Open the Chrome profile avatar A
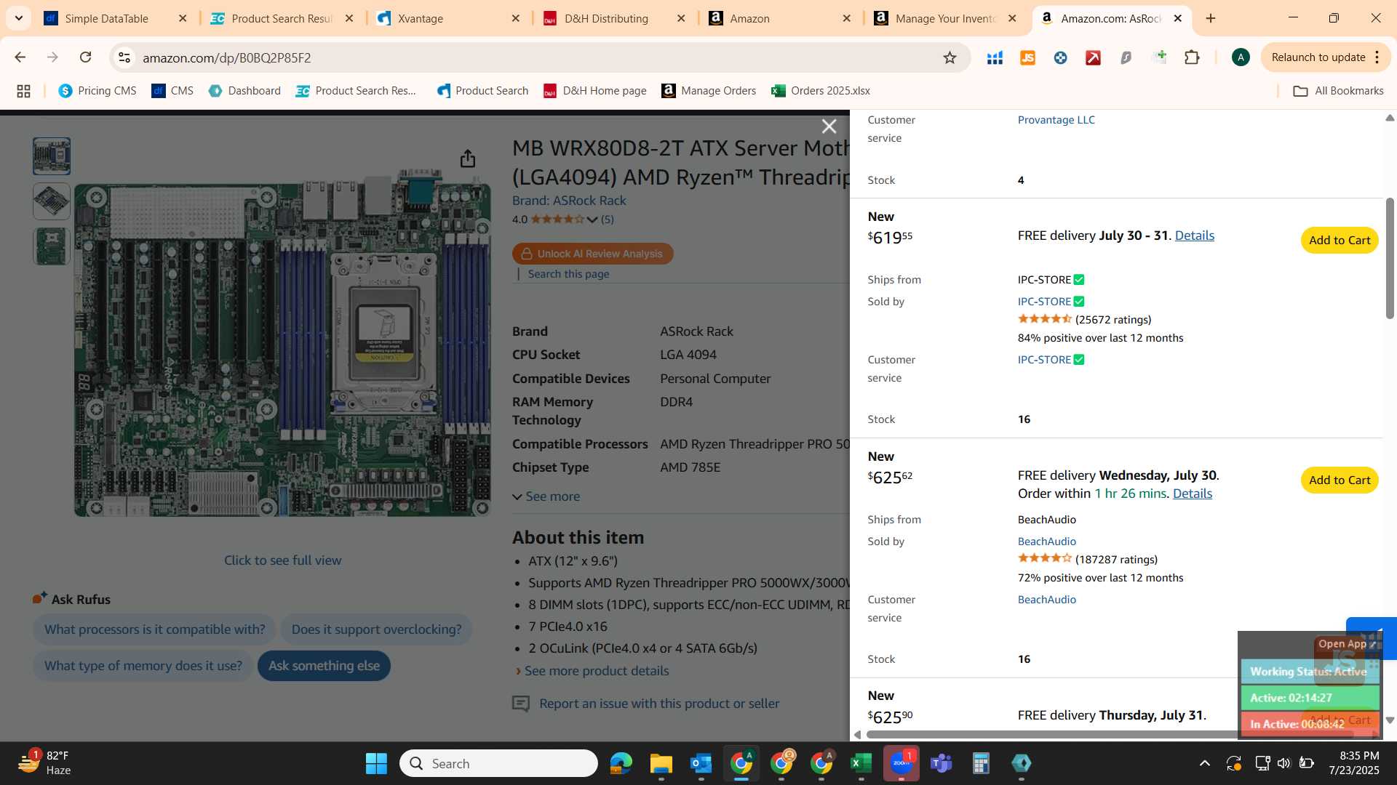The image size is (1397, 785). (x=1241, y=57)
